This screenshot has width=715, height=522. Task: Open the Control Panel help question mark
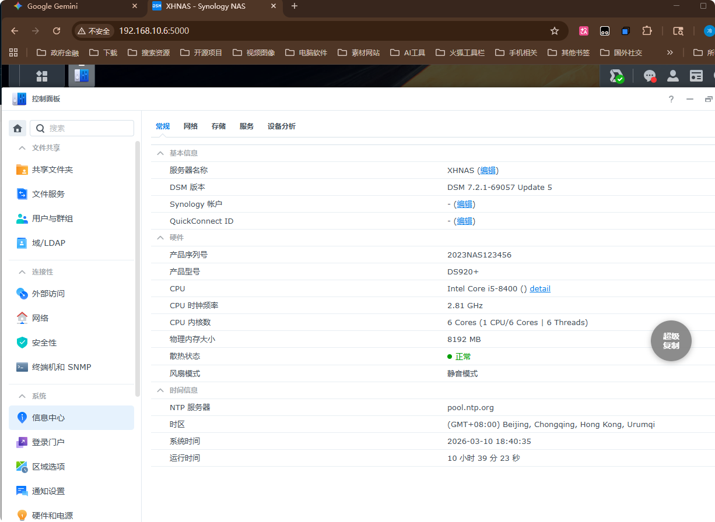(671, 99)
